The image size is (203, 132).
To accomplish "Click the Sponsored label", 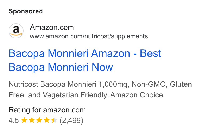I will [26, 11].
